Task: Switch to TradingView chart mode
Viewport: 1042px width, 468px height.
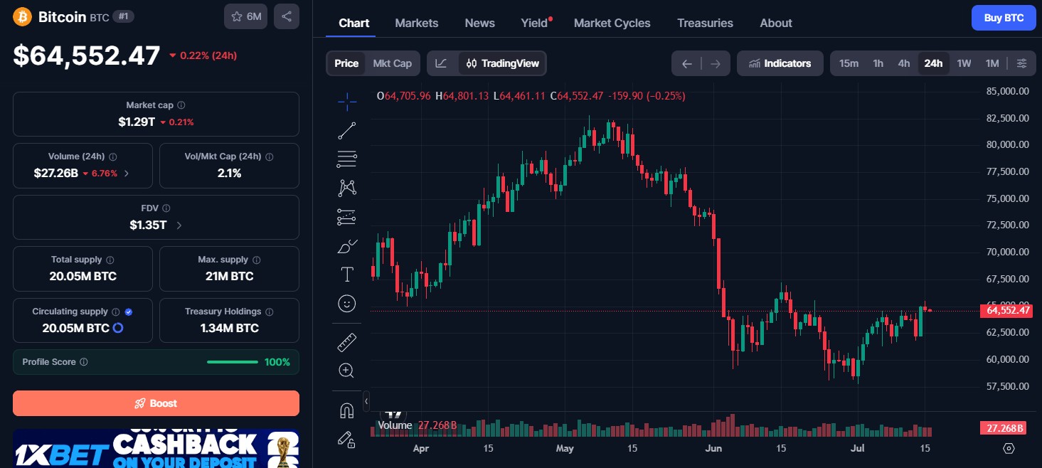Action: pyautogui.click(x=502, y=63)
